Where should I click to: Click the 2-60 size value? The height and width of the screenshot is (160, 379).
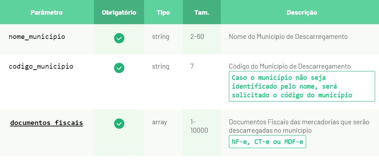pos(197,37)
